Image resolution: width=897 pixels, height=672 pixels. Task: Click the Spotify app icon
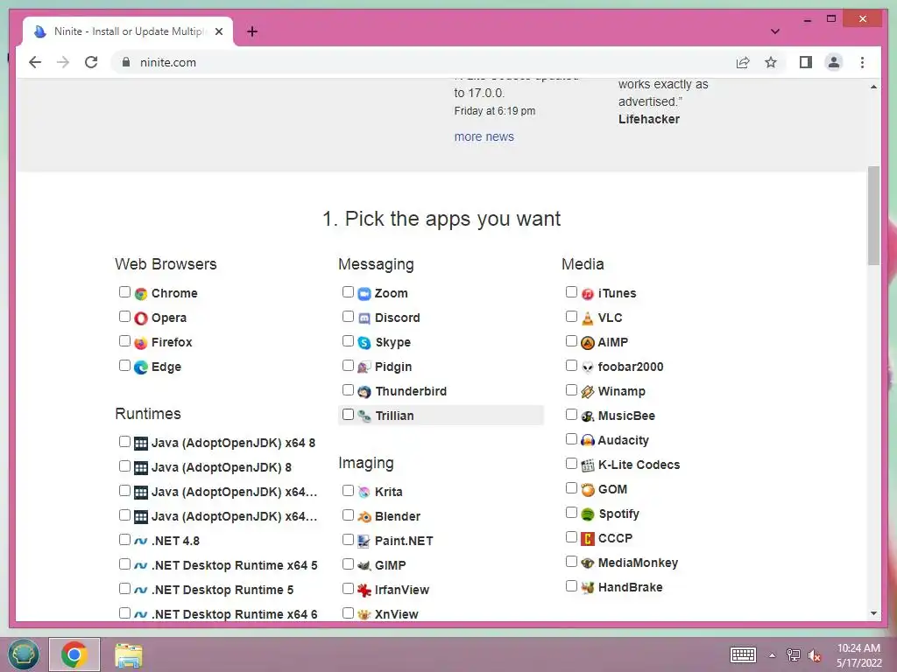click(x=588, y=514)
